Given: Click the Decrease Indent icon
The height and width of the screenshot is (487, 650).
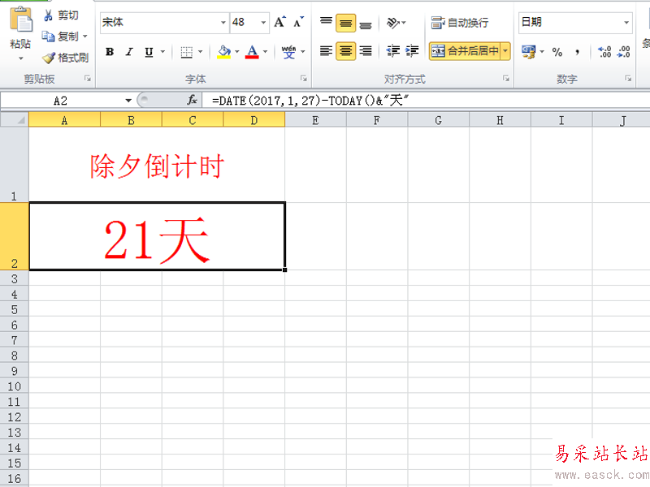Looking at the screenshot, I should pos(393,51).
